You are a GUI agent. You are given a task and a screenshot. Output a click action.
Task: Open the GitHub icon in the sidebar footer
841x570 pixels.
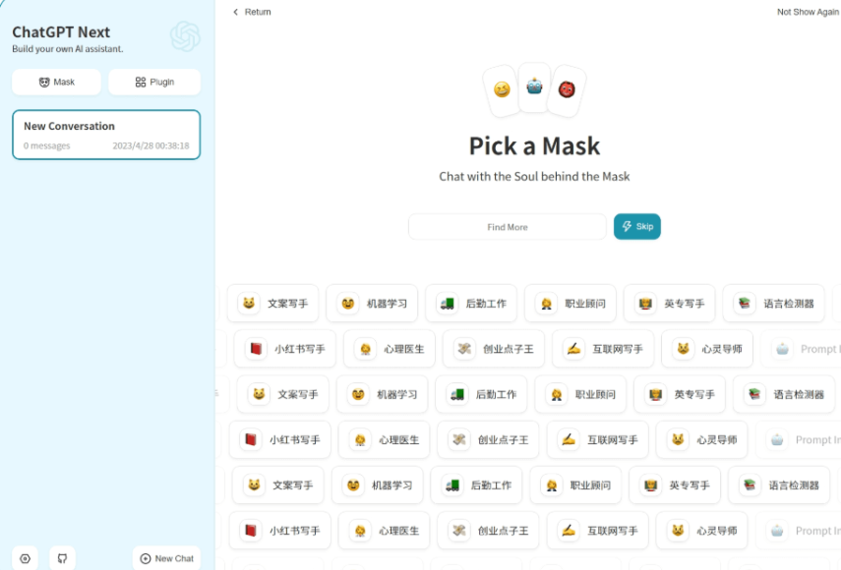[x=62, y=558]
